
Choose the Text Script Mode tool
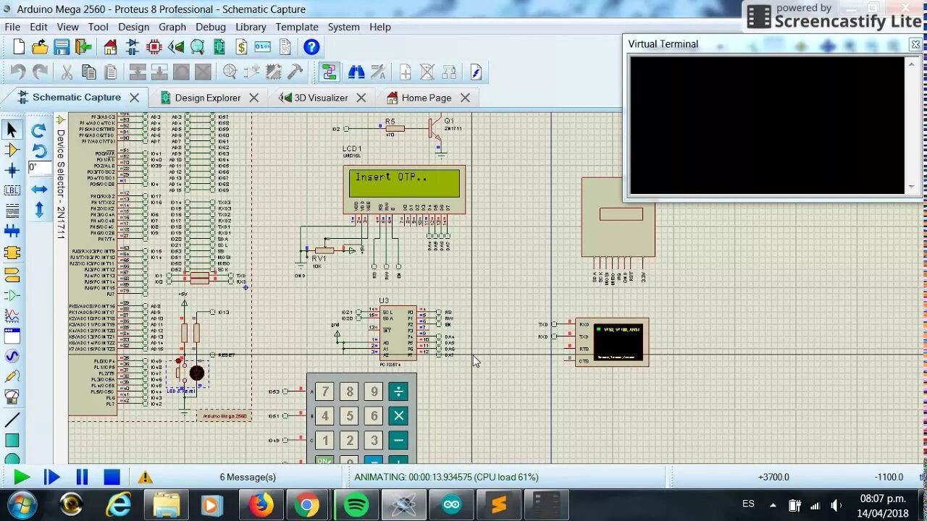tap(12, 211)
